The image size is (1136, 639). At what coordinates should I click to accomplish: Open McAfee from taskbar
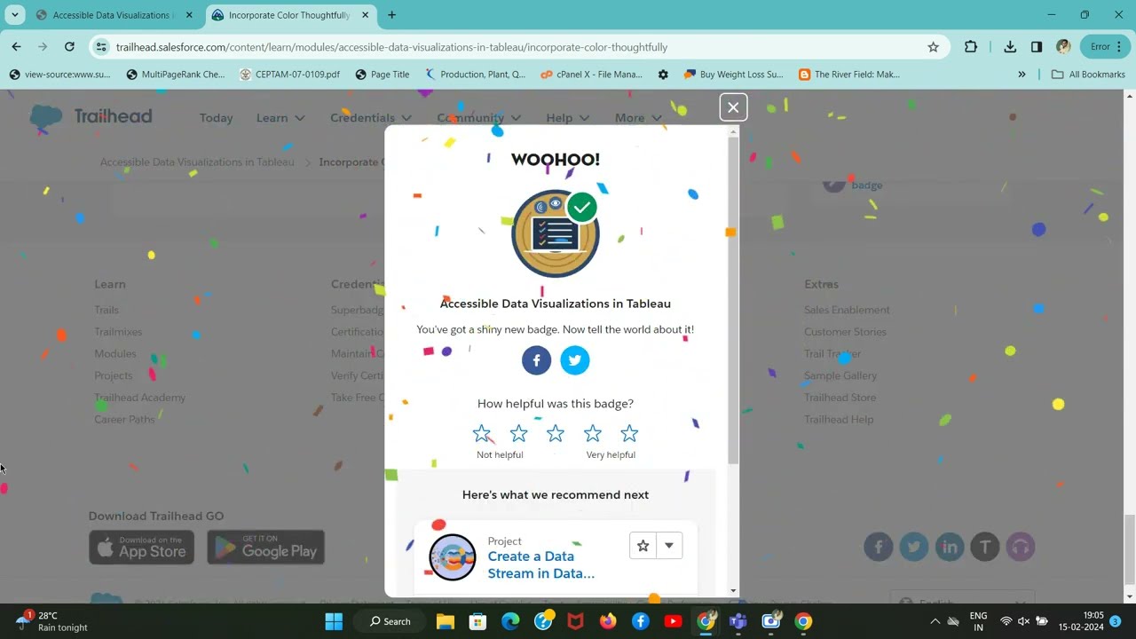click(575, 621)
